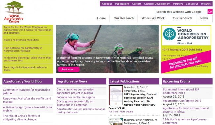Click the pink Go search button
215x125 pixels.
point(210,12)
